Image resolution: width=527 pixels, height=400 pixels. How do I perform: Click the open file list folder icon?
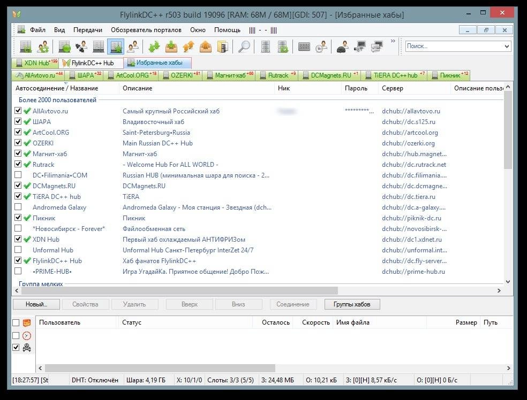(x=223, y=47)
